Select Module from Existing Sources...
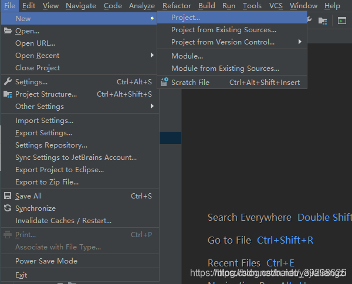 [225, 69]
